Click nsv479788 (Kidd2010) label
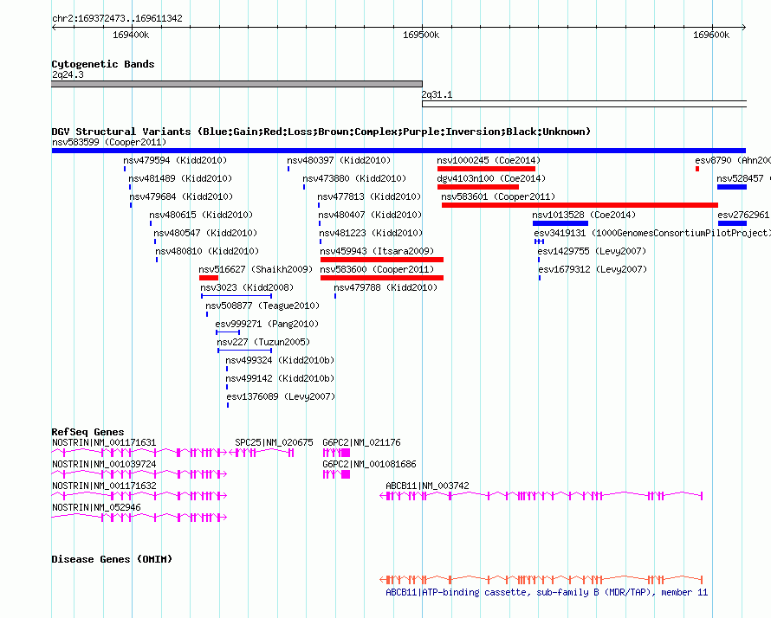 [x=385, y=287]
